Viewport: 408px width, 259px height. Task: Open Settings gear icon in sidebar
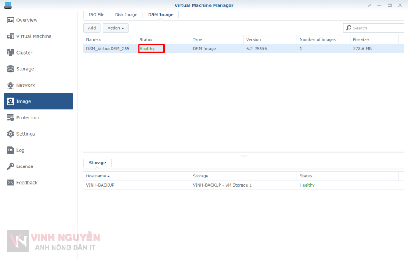click(x=10, y=134)
